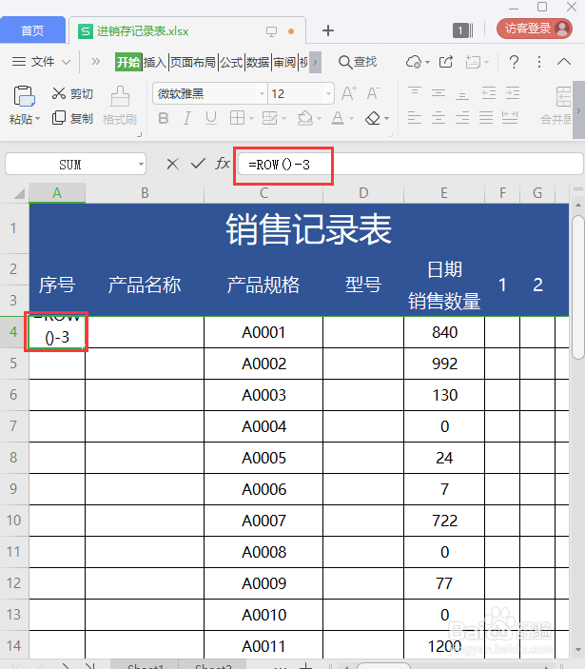This screenshot has height=669, width=585.
Task: Open a new document tab with plus
Action: 328,30
